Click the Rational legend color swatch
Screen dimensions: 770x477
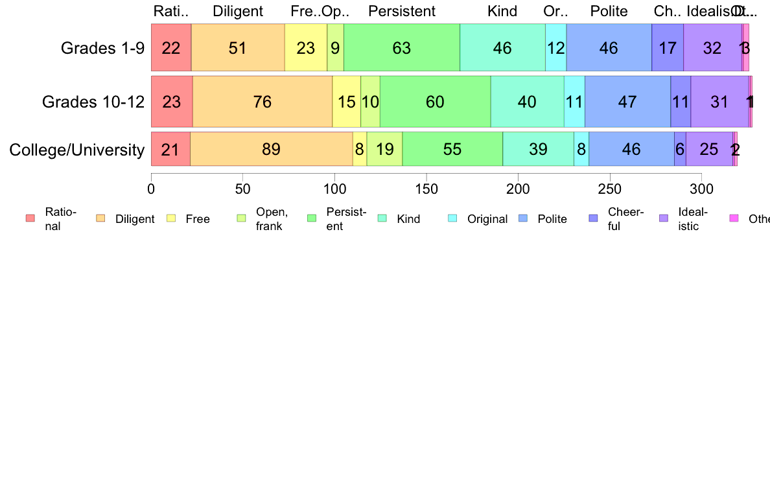(x=30, y=218)
